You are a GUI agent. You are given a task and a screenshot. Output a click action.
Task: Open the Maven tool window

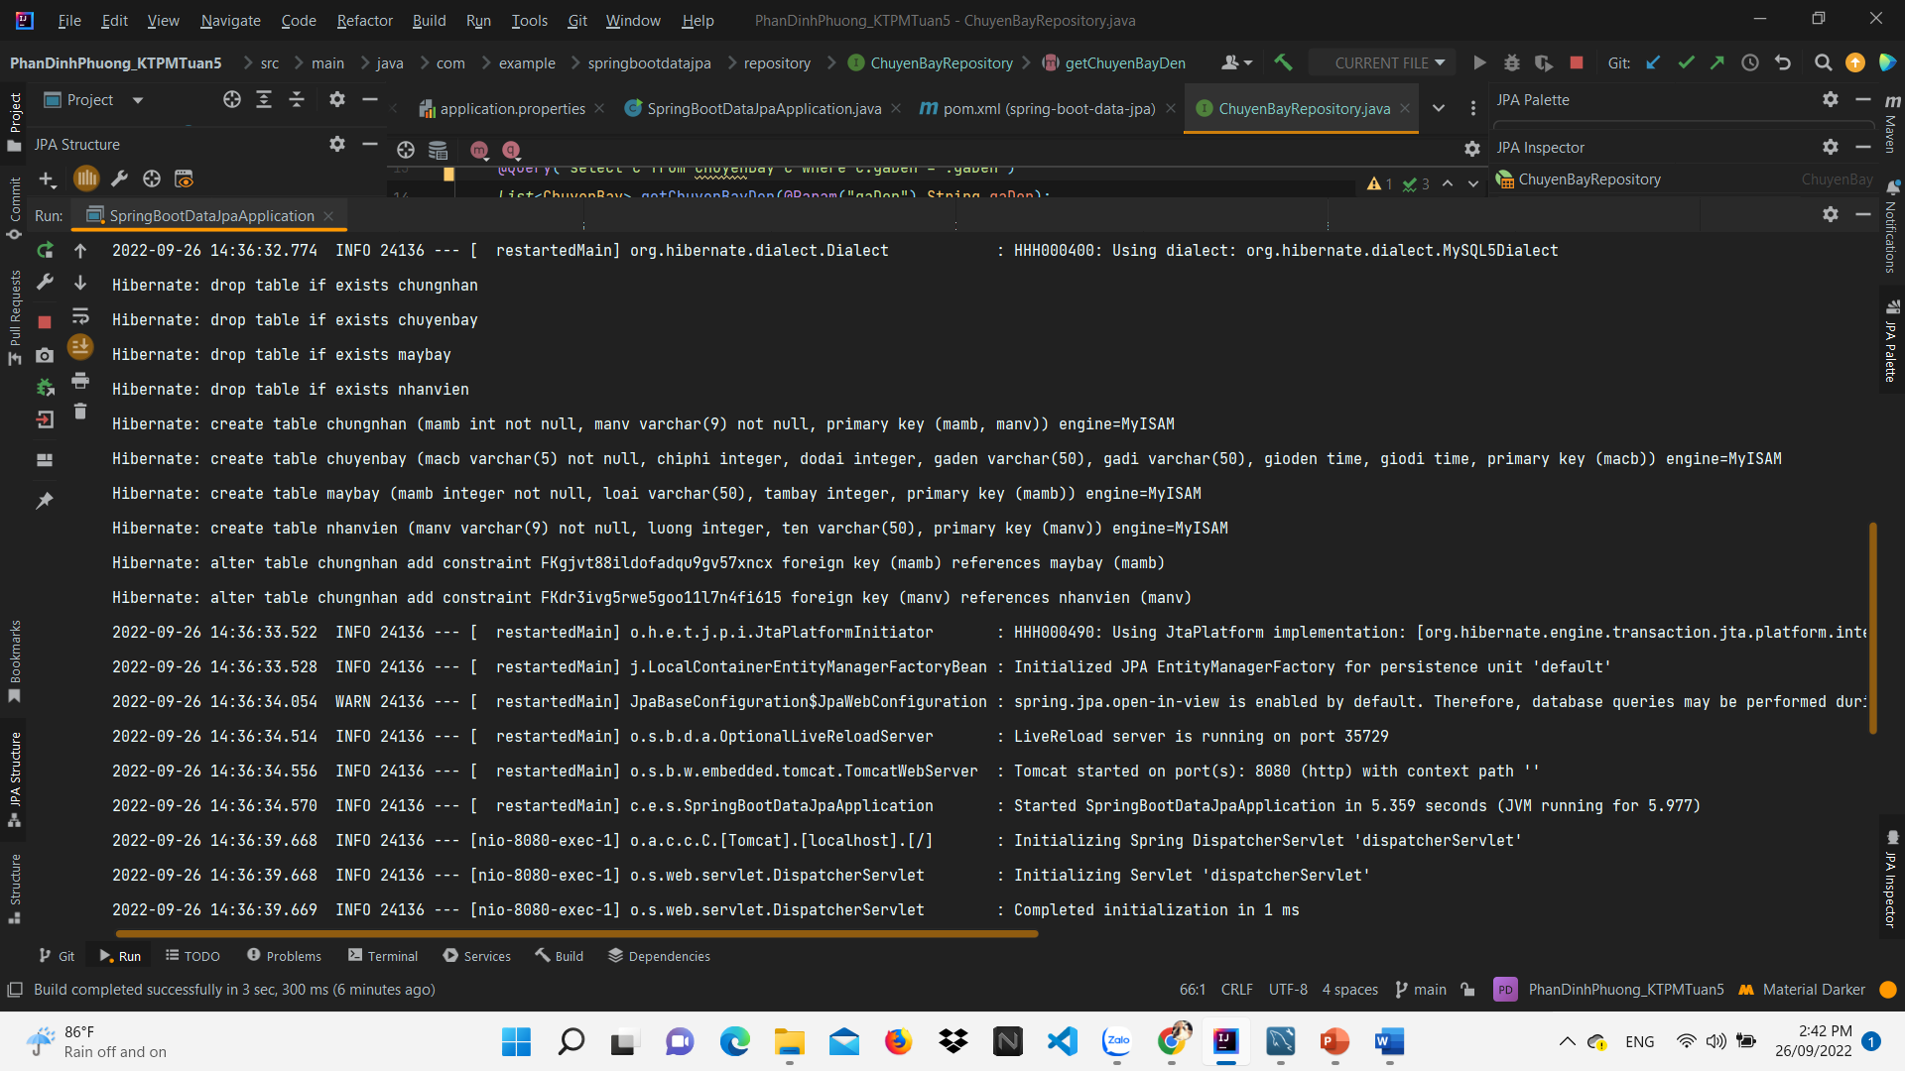point(1893,127)
